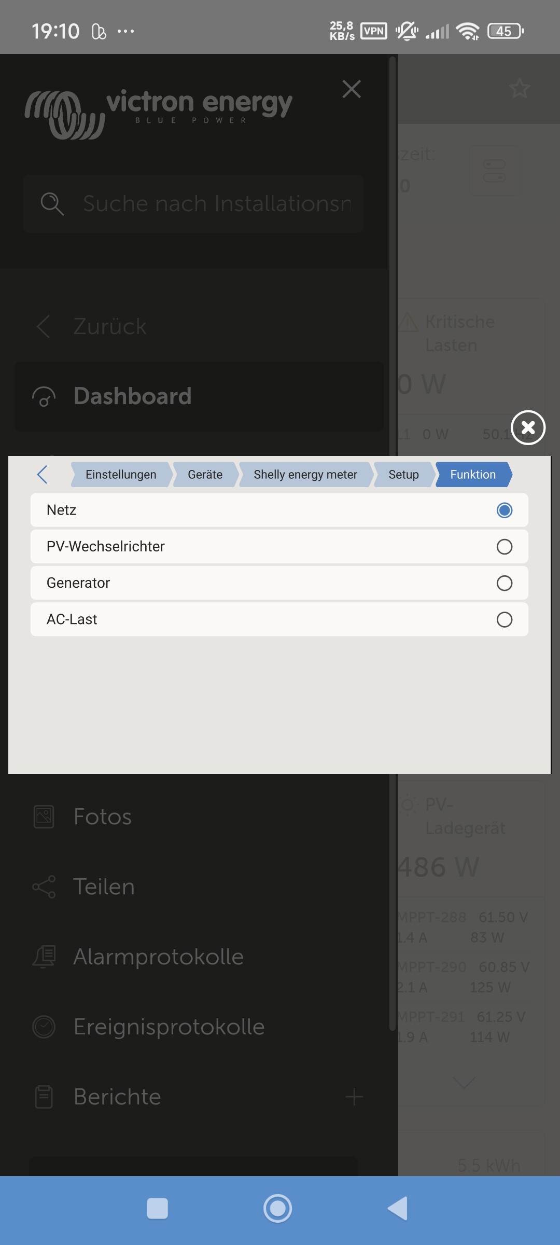Choose the Generator radio option

[x=279, y=583]
